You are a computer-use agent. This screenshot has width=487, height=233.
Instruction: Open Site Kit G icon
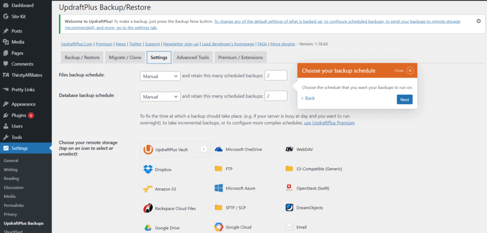click(x=6, y=17)
